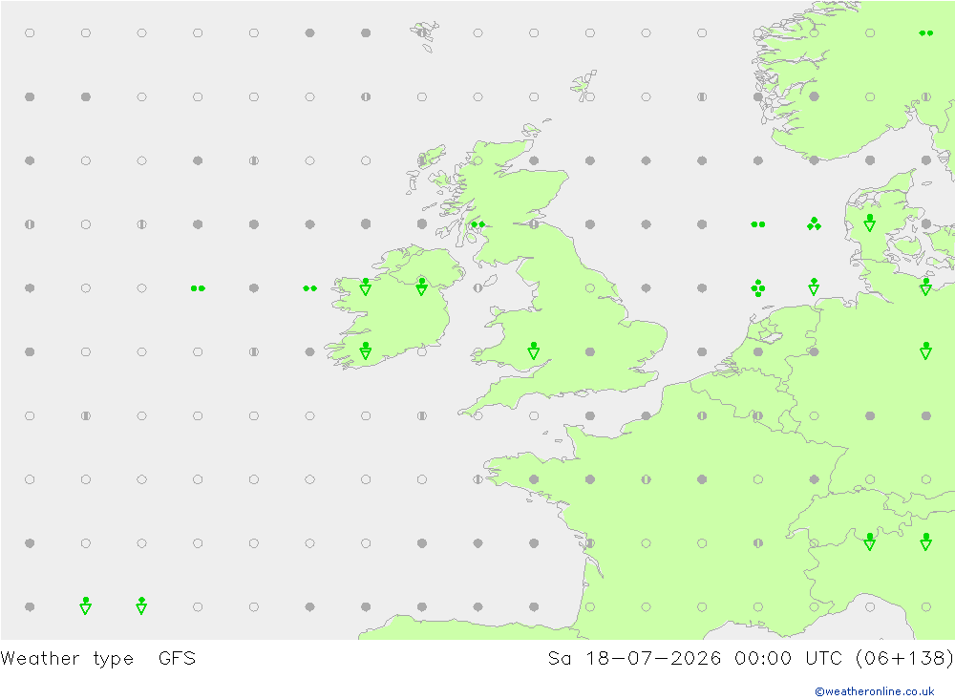Click the left shower symbol over the Alps
The width and height of the screenshot is (955, 700).
[870, 541]
